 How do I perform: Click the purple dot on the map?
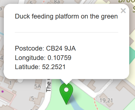pyautogui.click(x=2, y=91)
